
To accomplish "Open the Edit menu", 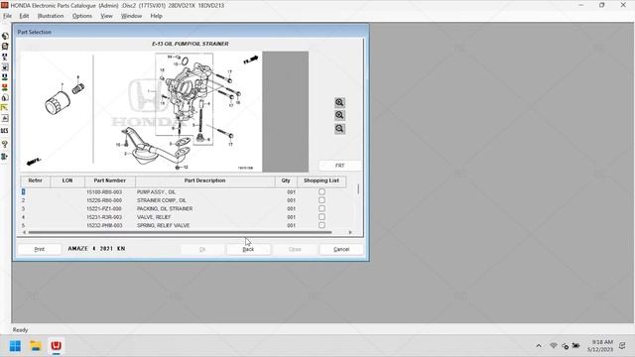I will (x=24, y=16).
